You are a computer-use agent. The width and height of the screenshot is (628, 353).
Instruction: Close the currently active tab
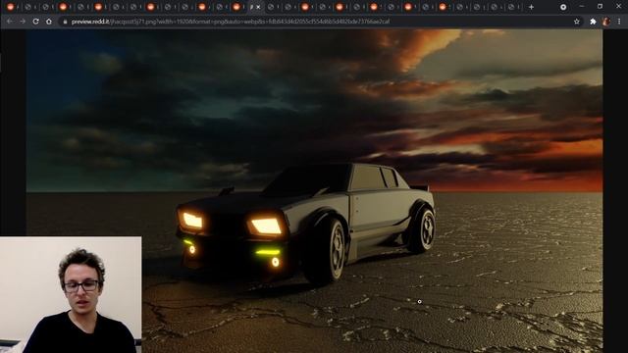(x=258, y=7)
